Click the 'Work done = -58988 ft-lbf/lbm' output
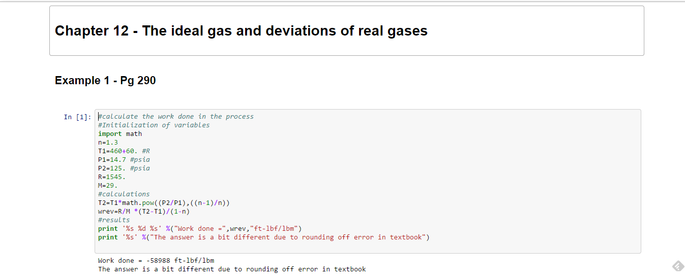Screen dimensions: 685x278 (156, 261)
